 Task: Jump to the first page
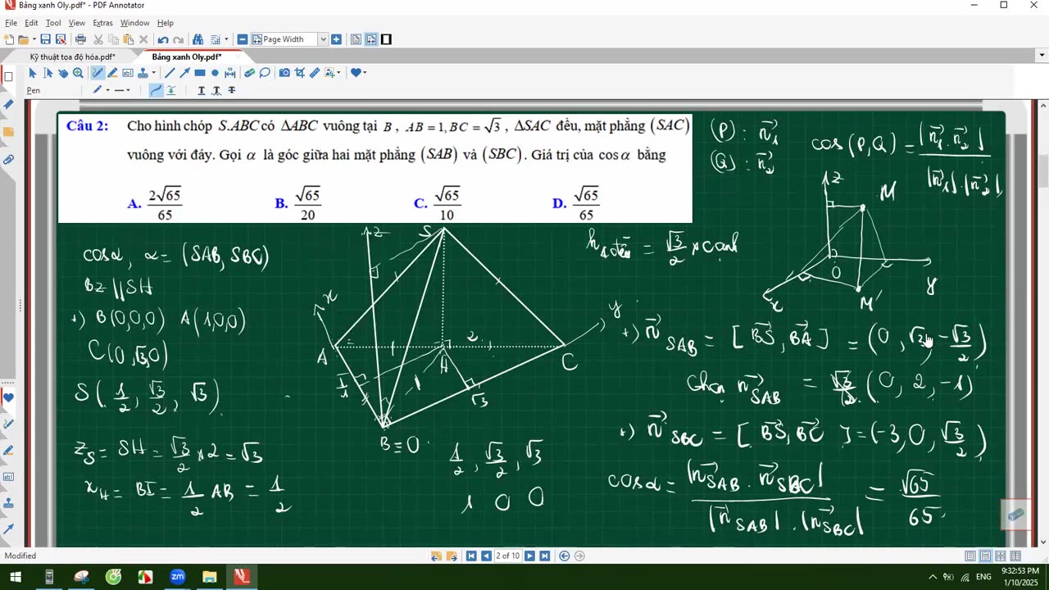471,556
